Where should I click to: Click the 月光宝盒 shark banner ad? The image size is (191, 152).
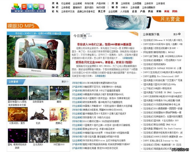click(144, 22)
